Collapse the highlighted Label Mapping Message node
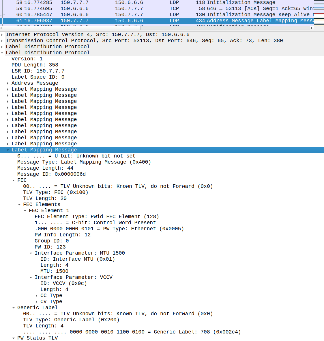This screenshot has width=324, height=341. (8, 150)
